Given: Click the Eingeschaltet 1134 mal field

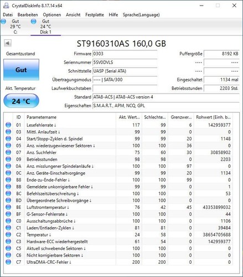Looking at the screenshot, I should [x=221, y=80].
